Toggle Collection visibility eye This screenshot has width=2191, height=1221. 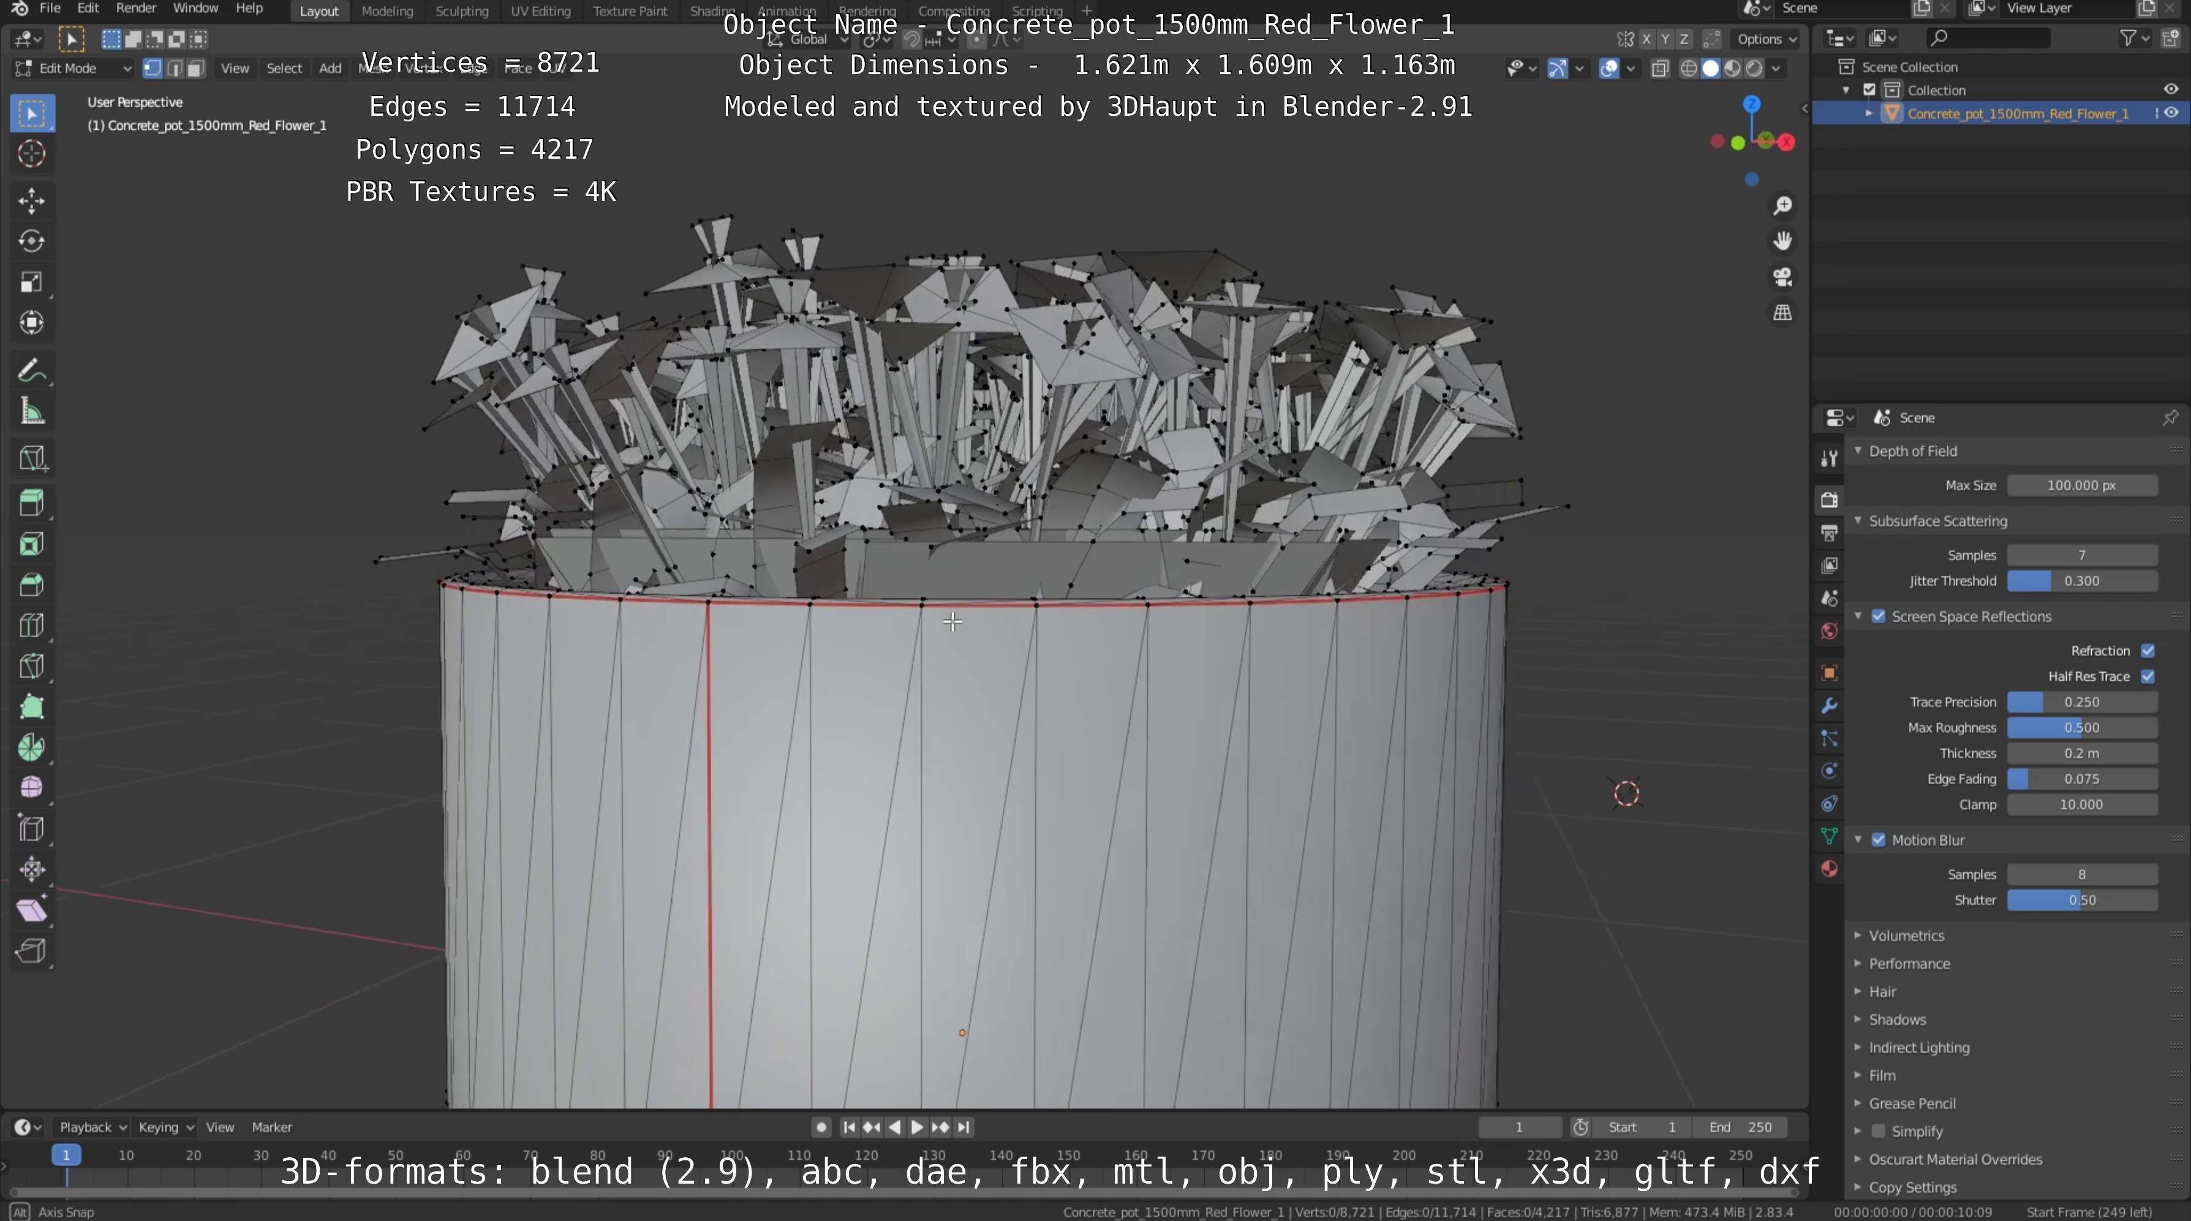coord(2171,89)
